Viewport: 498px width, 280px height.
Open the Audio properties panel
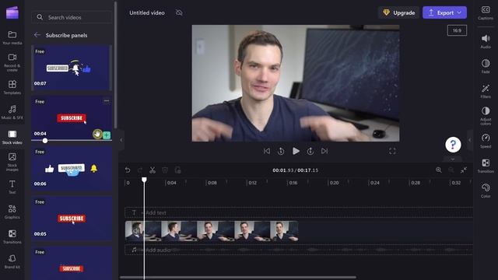pyautogui.click(x=486, y=41)
